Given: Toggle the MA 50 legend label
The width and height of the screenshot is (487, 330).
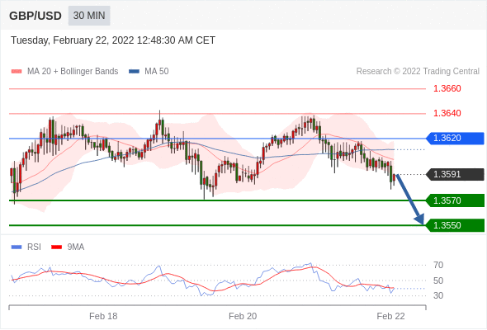Looking at the screenshot, I should [x=157, y=72].
